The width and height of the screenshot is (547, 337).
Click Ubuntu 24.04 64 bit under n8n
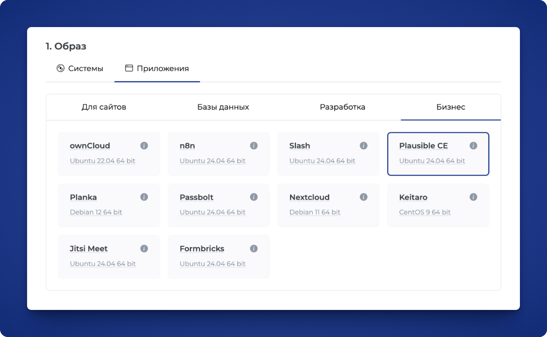(x=213, y=161)
